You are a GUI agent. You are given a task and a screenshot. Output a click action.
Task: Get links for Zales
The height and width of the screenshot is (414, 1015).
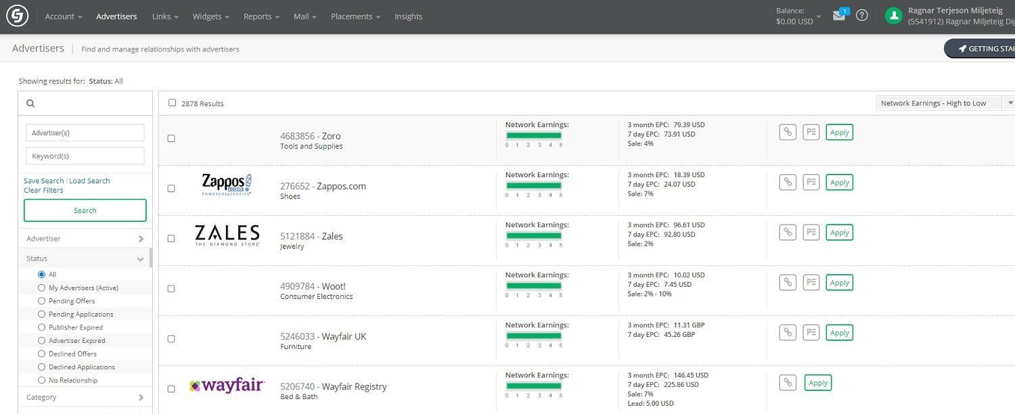(x=787, y=232)
